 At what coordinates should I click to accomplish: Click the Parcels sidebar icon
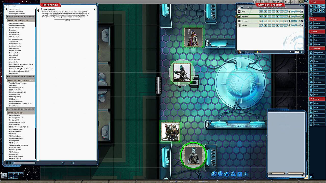[311, 74]
